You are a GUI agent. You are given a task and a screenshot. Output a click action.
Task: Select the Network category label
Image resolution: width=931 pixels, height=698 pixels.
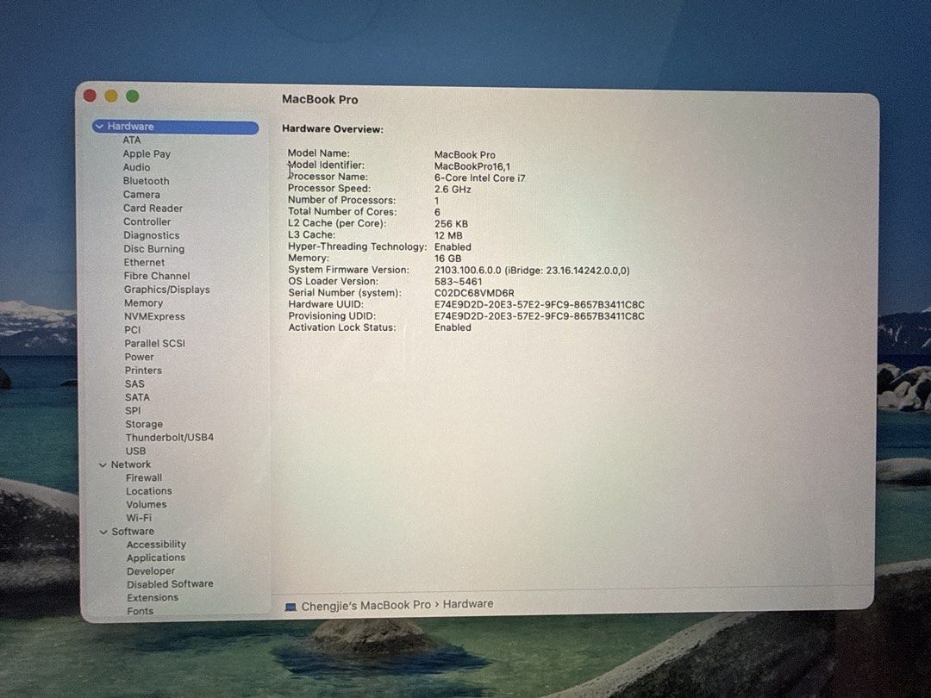[131, 464]
